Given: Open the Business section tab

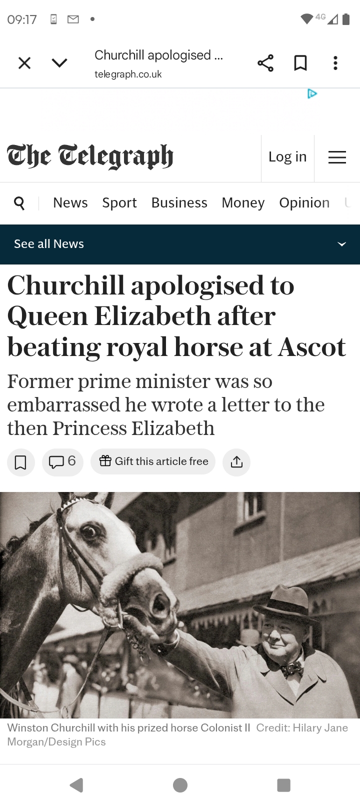Looking at the screenshot, I should (x=179, y=203).
